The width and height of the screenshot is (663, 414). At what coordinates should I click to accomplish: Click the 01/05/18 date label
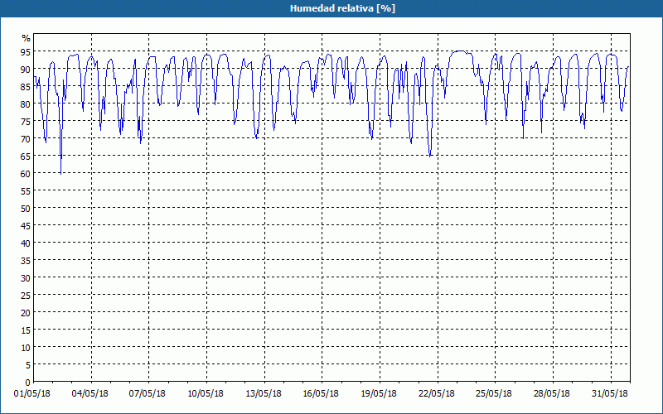32,394
